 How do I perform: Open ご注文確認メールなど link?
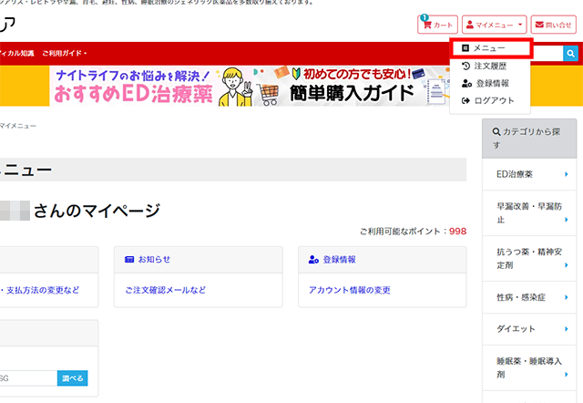click(166, 290)
